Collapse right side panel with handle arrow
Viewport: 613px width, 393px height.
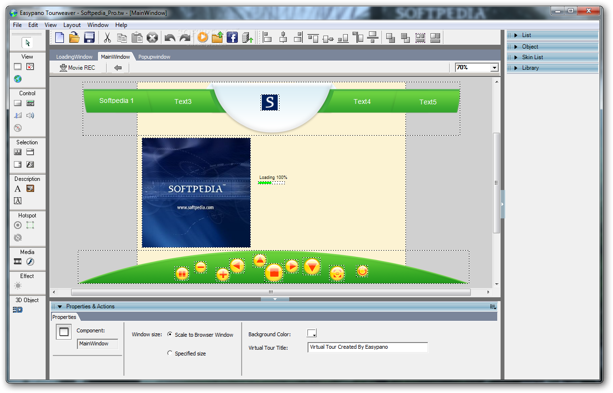503,204
